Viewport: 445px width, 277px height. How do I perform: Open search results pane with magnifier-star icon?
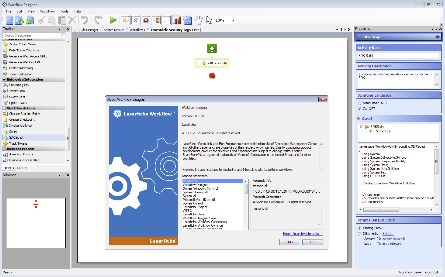[126, 20]
